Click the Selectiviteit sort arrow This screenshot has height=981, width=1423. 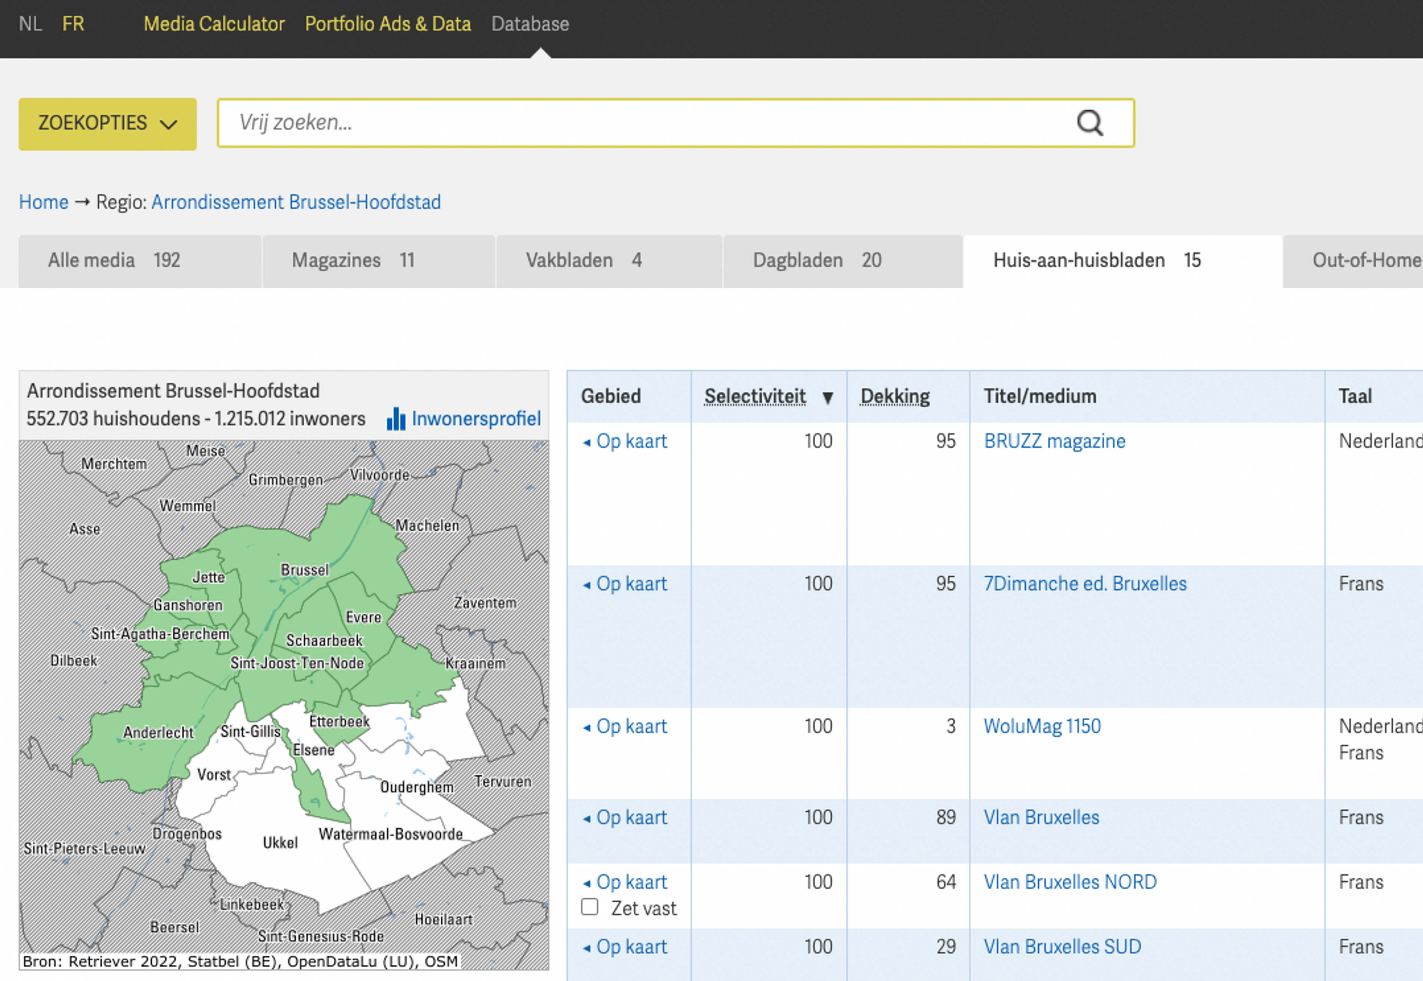click(x=827, y=398)
